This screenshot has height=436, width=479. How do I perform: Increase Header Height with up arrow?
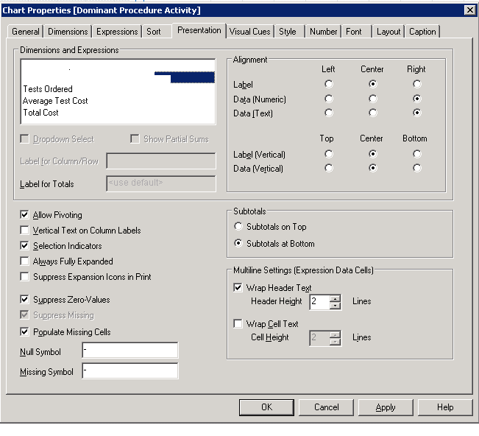pyautogui.click(x=335, y=299)
